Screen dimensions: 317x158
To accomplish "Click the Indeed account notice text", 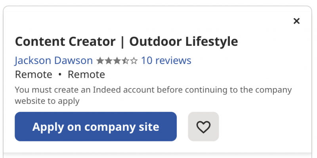I will click(153, 95).
